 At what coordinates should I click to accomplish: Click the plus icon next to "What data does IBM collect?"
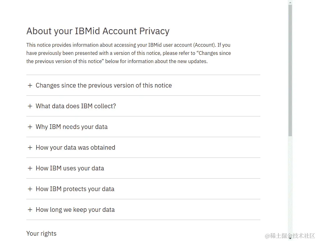(x=30, y=106)
